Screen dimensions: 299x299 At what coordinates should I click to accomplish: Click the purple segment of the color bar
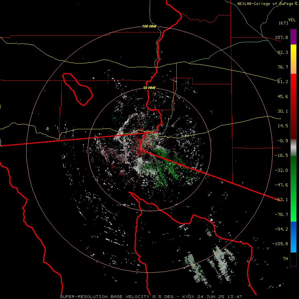click(293, 37)
